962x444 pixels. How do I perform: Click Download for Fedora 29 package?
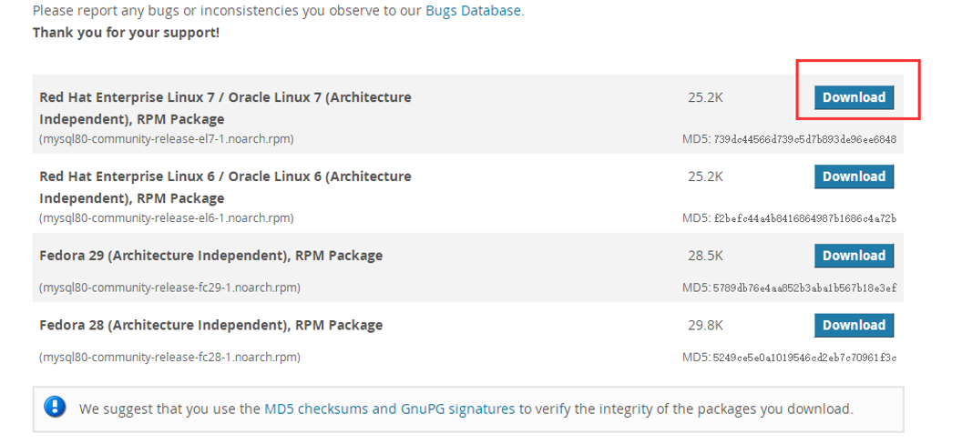coord(854,256)
